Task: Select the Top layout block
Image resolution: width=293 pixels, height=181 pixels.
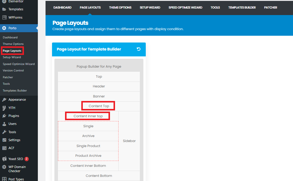Action: click(99, 76)
